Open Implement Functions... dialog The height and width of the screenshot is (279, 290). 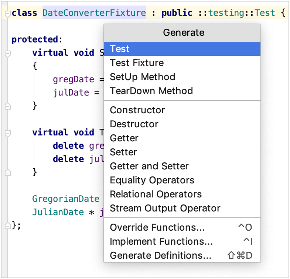[182, 241]
